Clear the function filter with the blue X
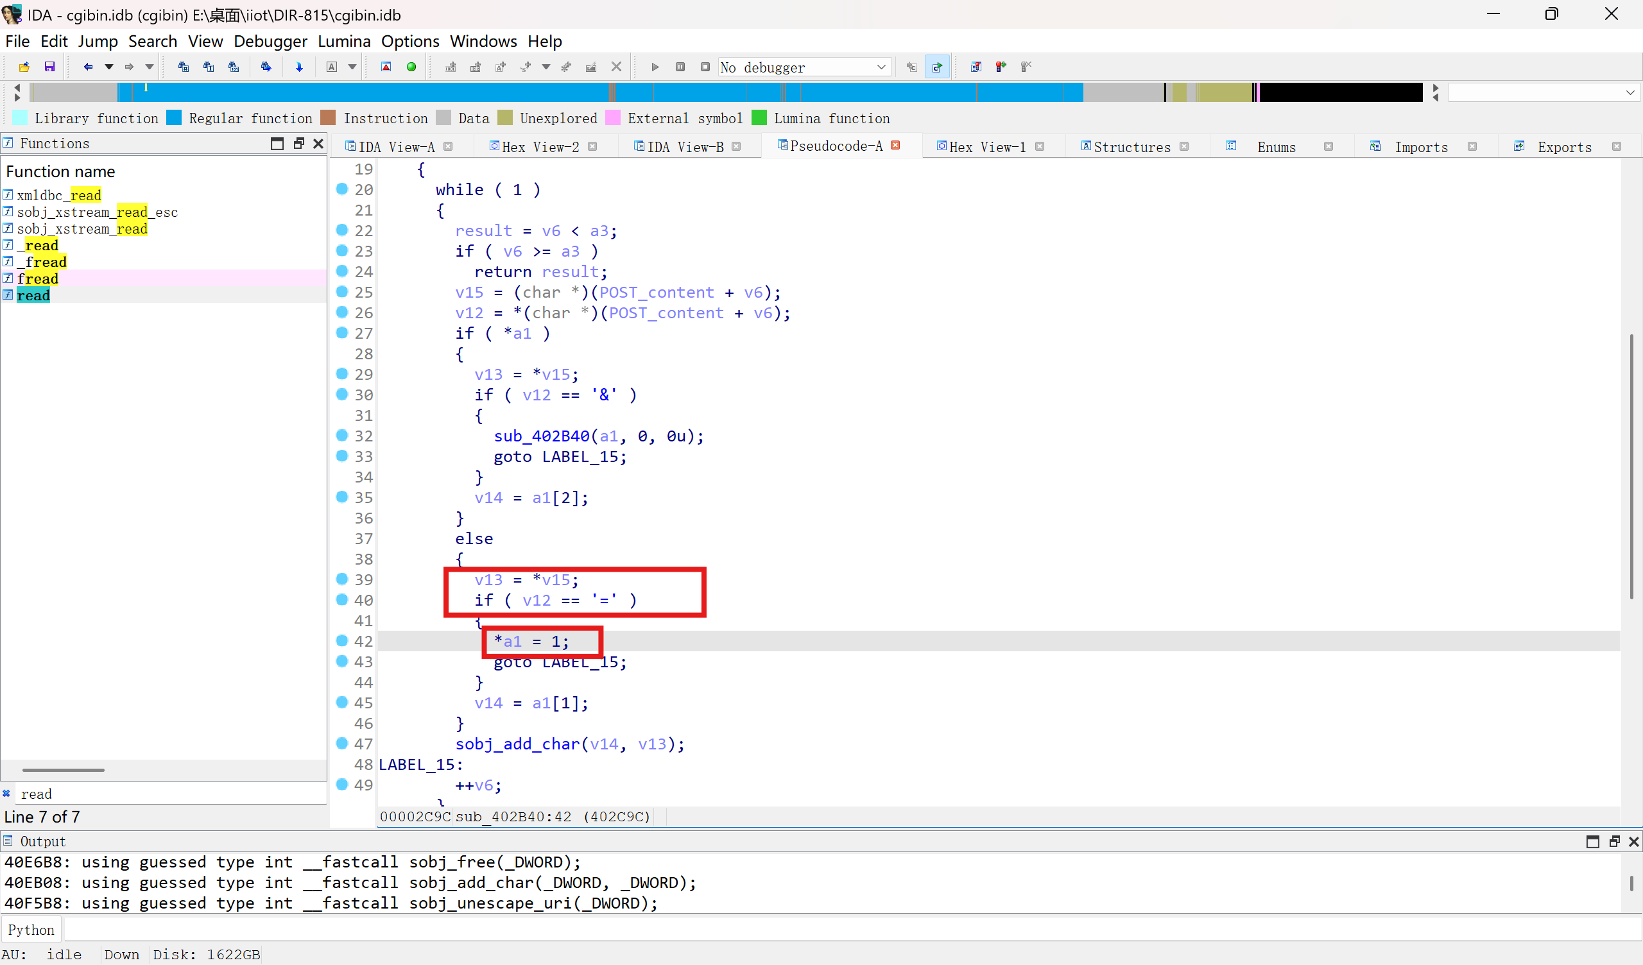Viewport: 1643px width, 965px height. point(6,794)
